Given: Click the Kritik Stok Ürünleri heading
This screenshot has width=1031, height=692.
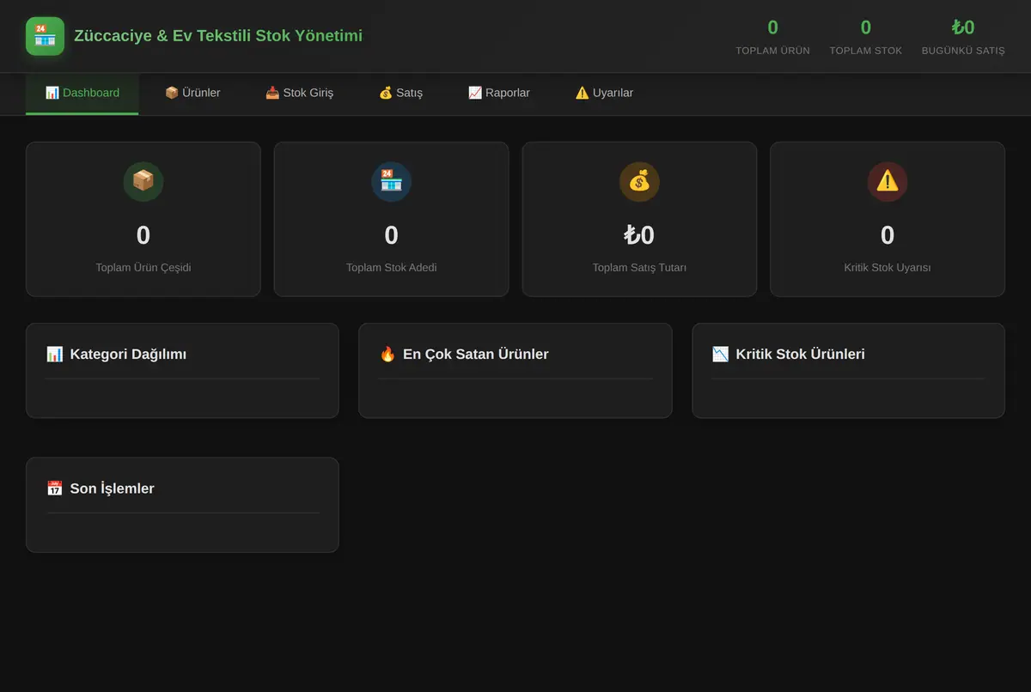Looking at the screenshot, I should click(800, 354).
